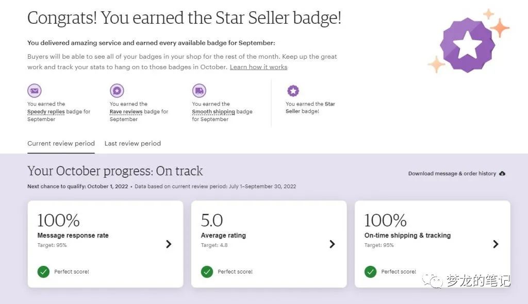Image resolution: width=528 pixels, height=304 pixels.
Task: Click the Star Seller badge icon
Action: (293, 90)
